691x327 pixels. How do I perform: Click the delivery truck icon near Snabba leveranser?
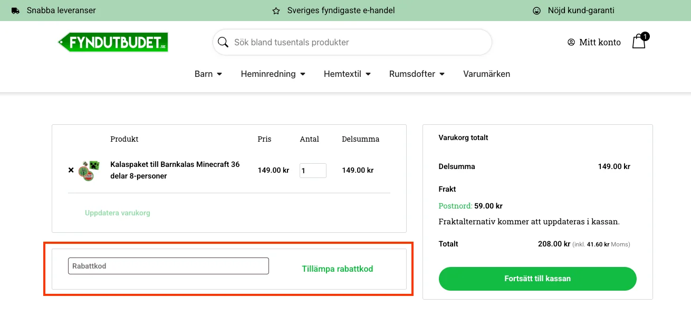click(15, 10)
